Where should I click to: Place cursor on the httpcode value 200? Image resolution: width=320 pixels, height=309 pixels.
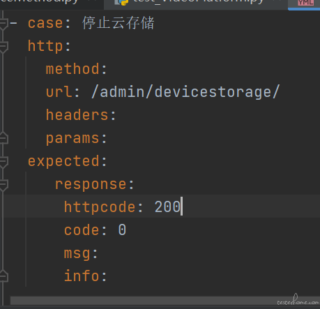(x=167, y=207)
